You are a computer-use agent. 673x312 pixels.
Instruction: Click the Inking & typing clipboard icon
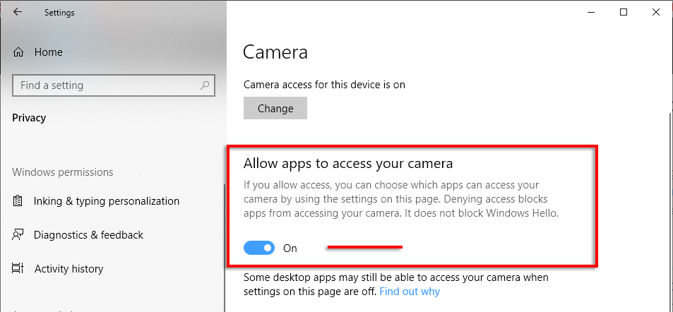18,201
